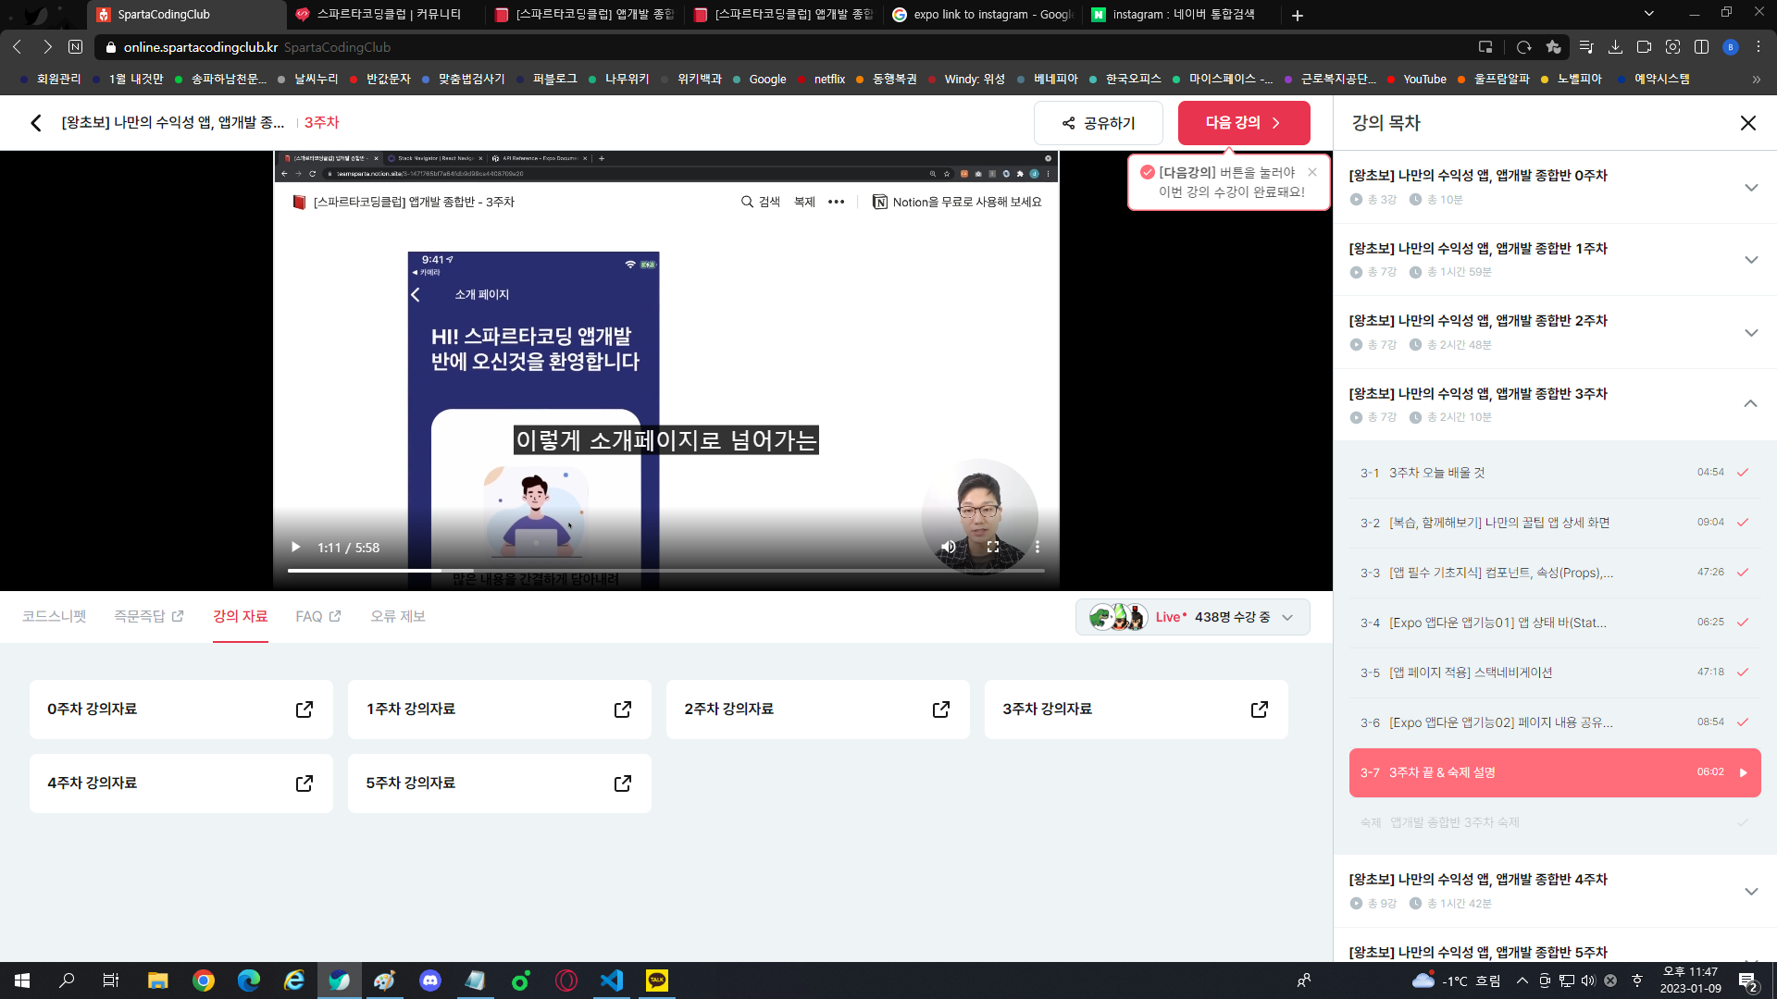
Task: Select current lecture 3-7 숙제 설명
Action: click(1555, 772)
